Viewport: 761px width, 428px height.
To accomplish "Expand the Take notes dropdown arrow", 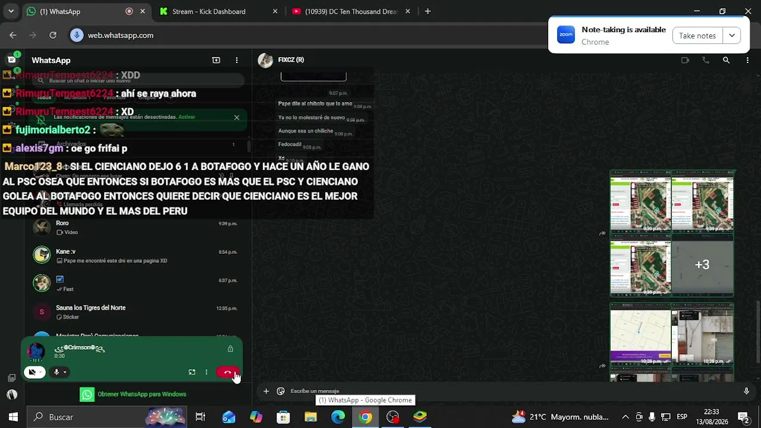I will click(x=732, y=36).
